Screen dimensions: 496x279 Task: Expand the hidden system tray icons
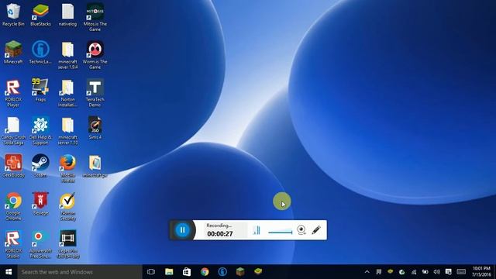[x=367, y=272]
